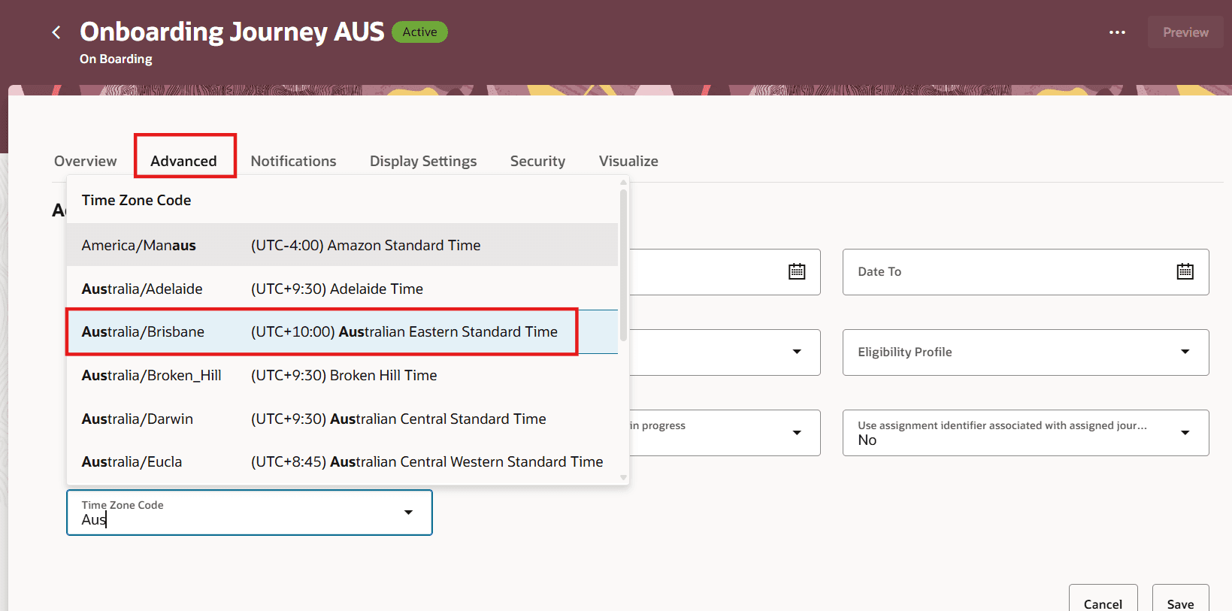Expand the Time Zone Code dropdown arrow
Viewport: 1232px width, 611px height.
(x=408, y=513)
